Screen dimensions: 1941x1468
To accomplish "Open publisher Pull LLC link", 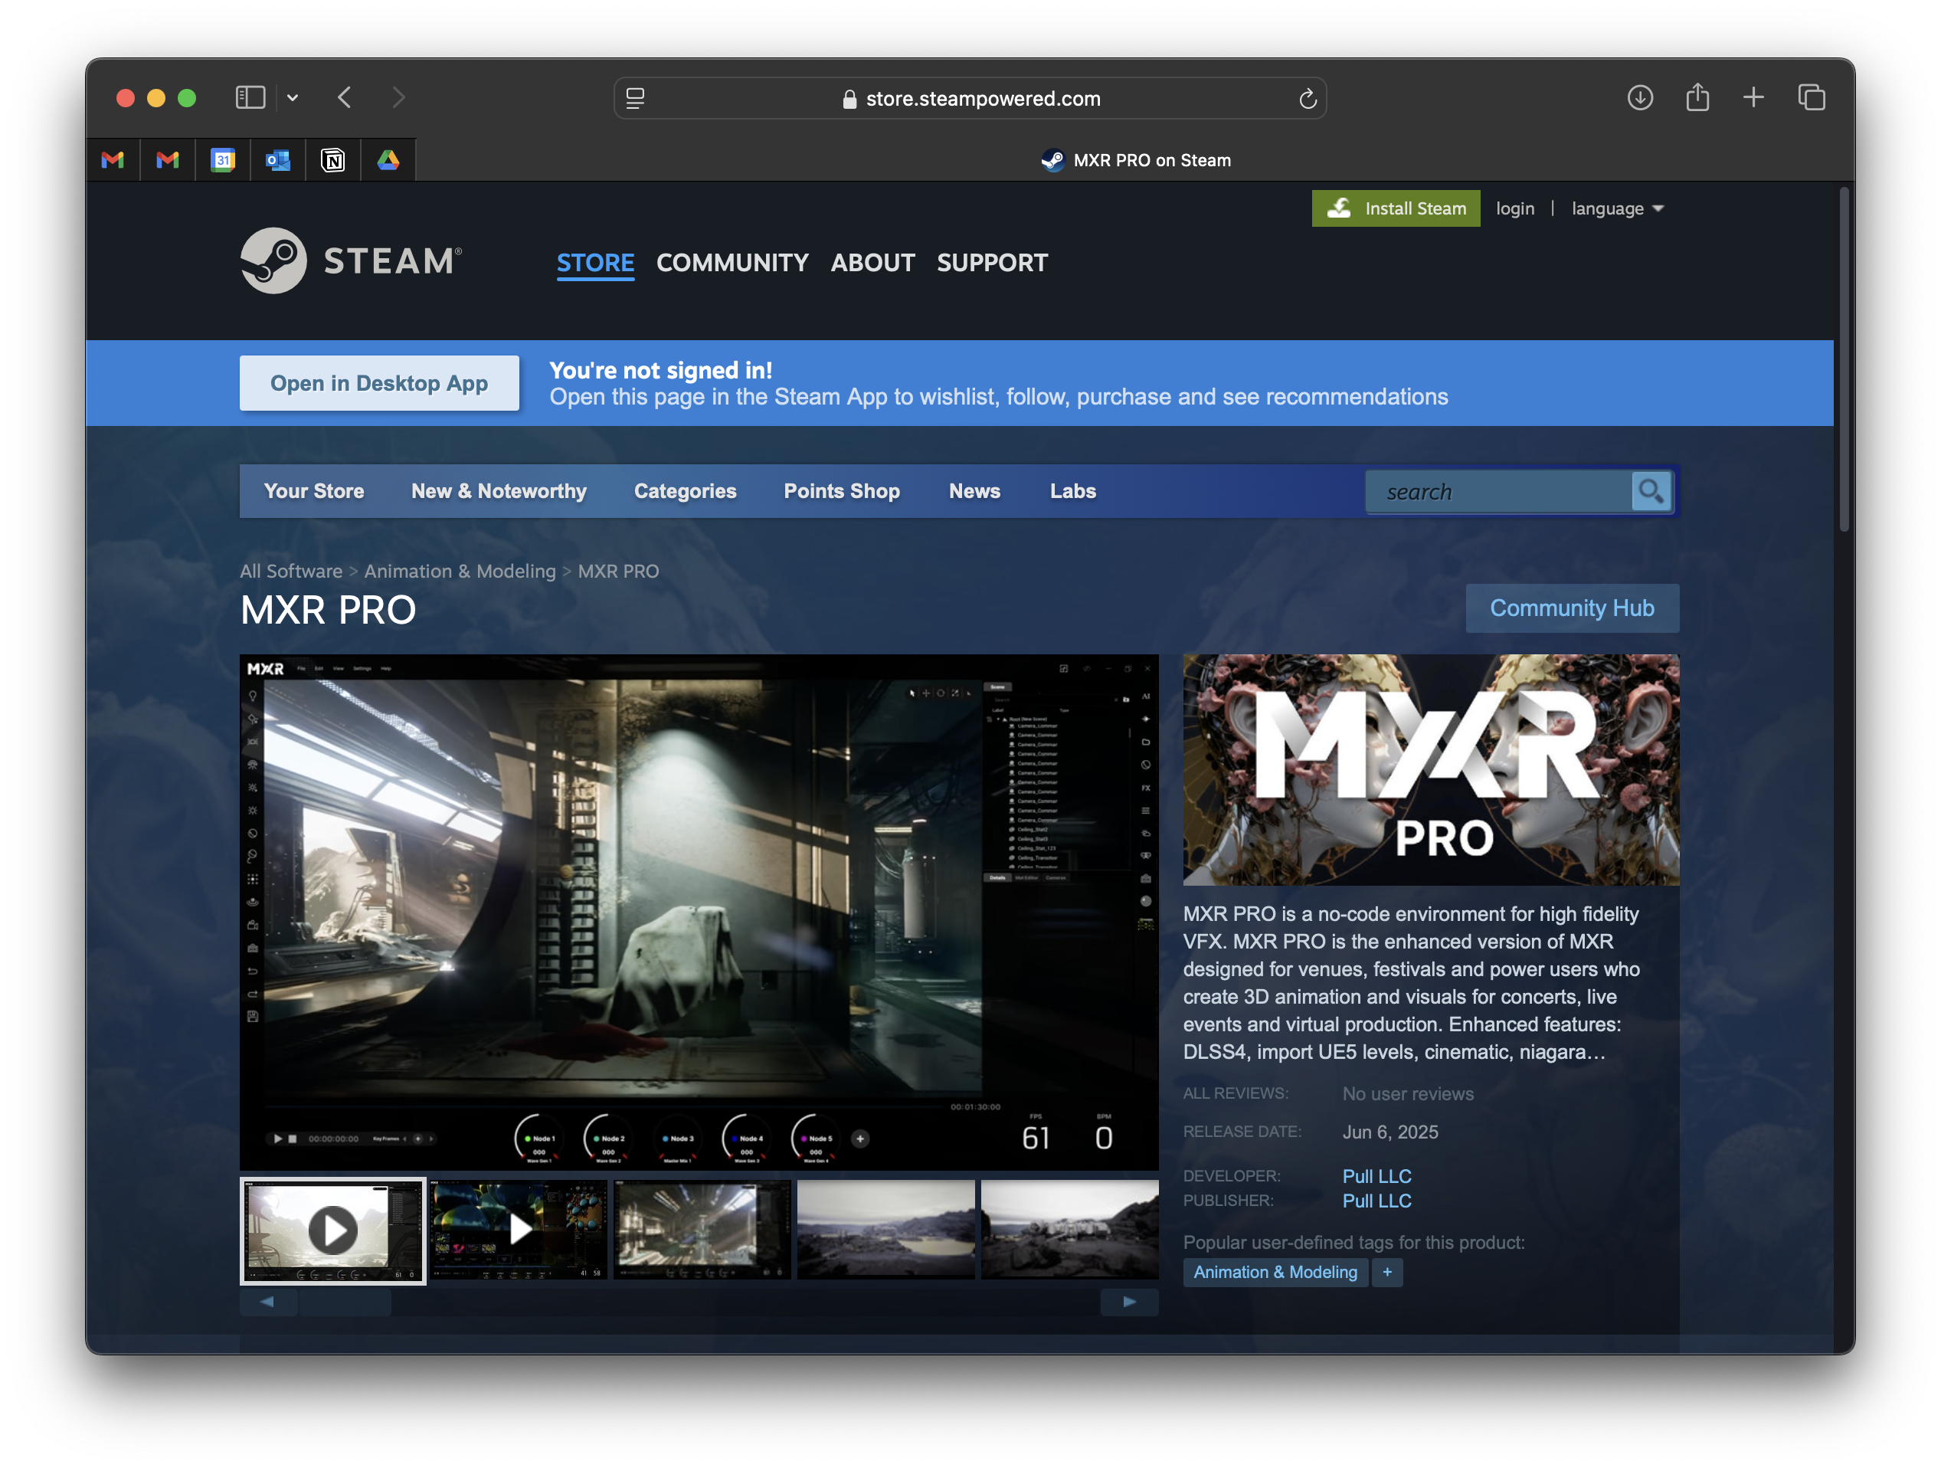I will [x=1376, y=1201].
